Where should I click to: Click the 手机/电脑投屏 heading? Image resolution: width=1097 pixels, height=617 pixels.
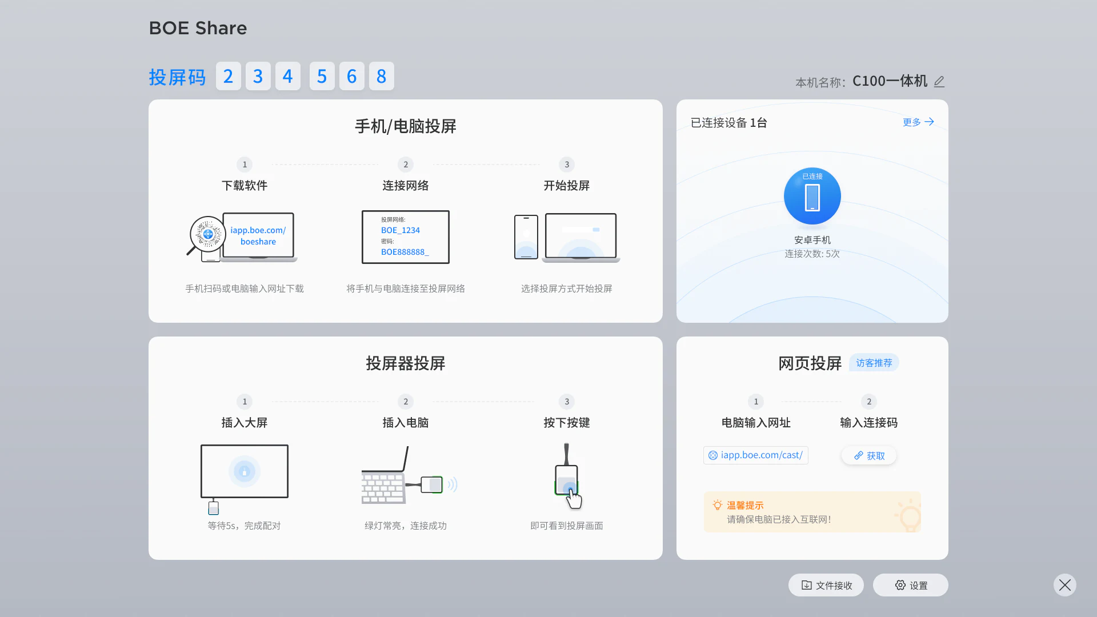pos(406,126)
